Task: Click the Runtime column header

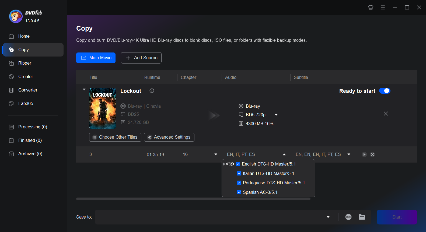Action: click(152, 78)
